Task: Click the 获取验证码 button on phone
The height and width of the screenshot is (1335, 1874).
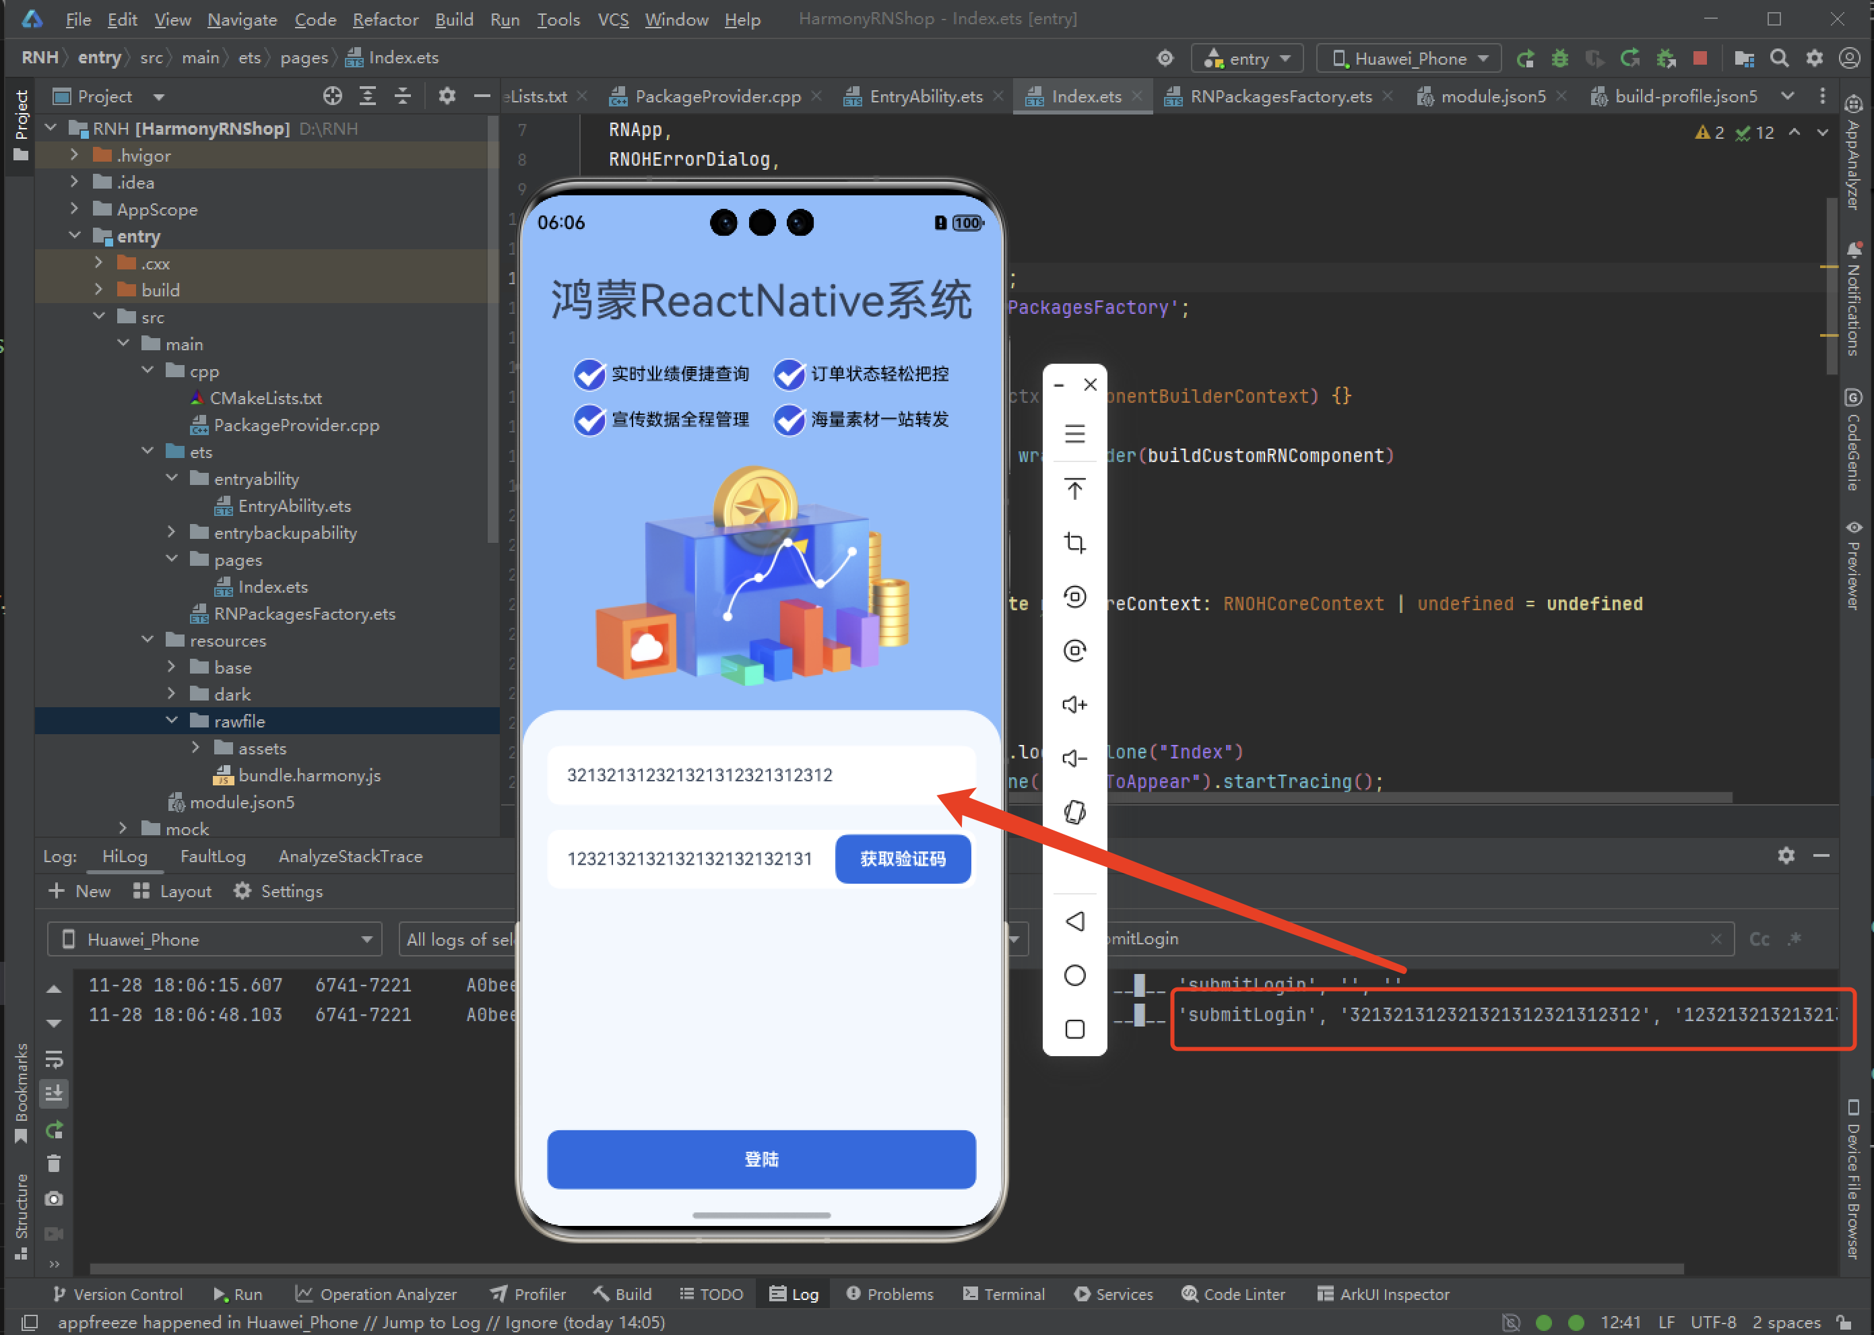Action: click(x=903, y=859)
